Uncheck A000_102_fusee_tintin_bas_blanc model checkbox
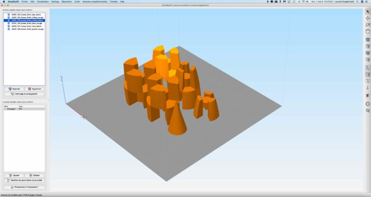The width and height of the screenshot is (371, 197). pos(9,14)
